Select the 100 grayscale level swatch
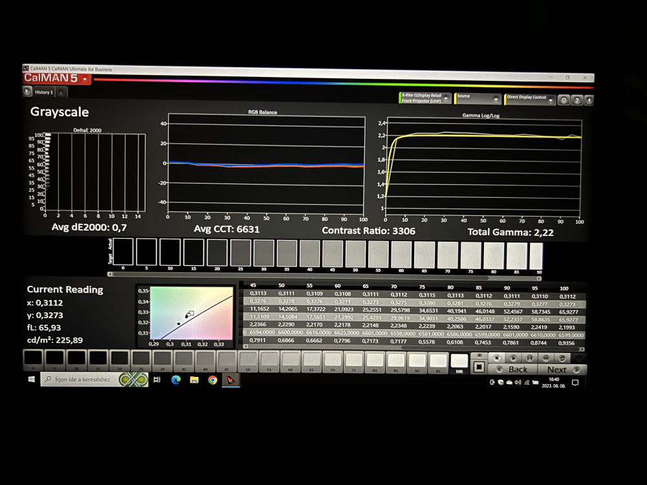Viewport: 647px width, 485px height. coord(459,361)
